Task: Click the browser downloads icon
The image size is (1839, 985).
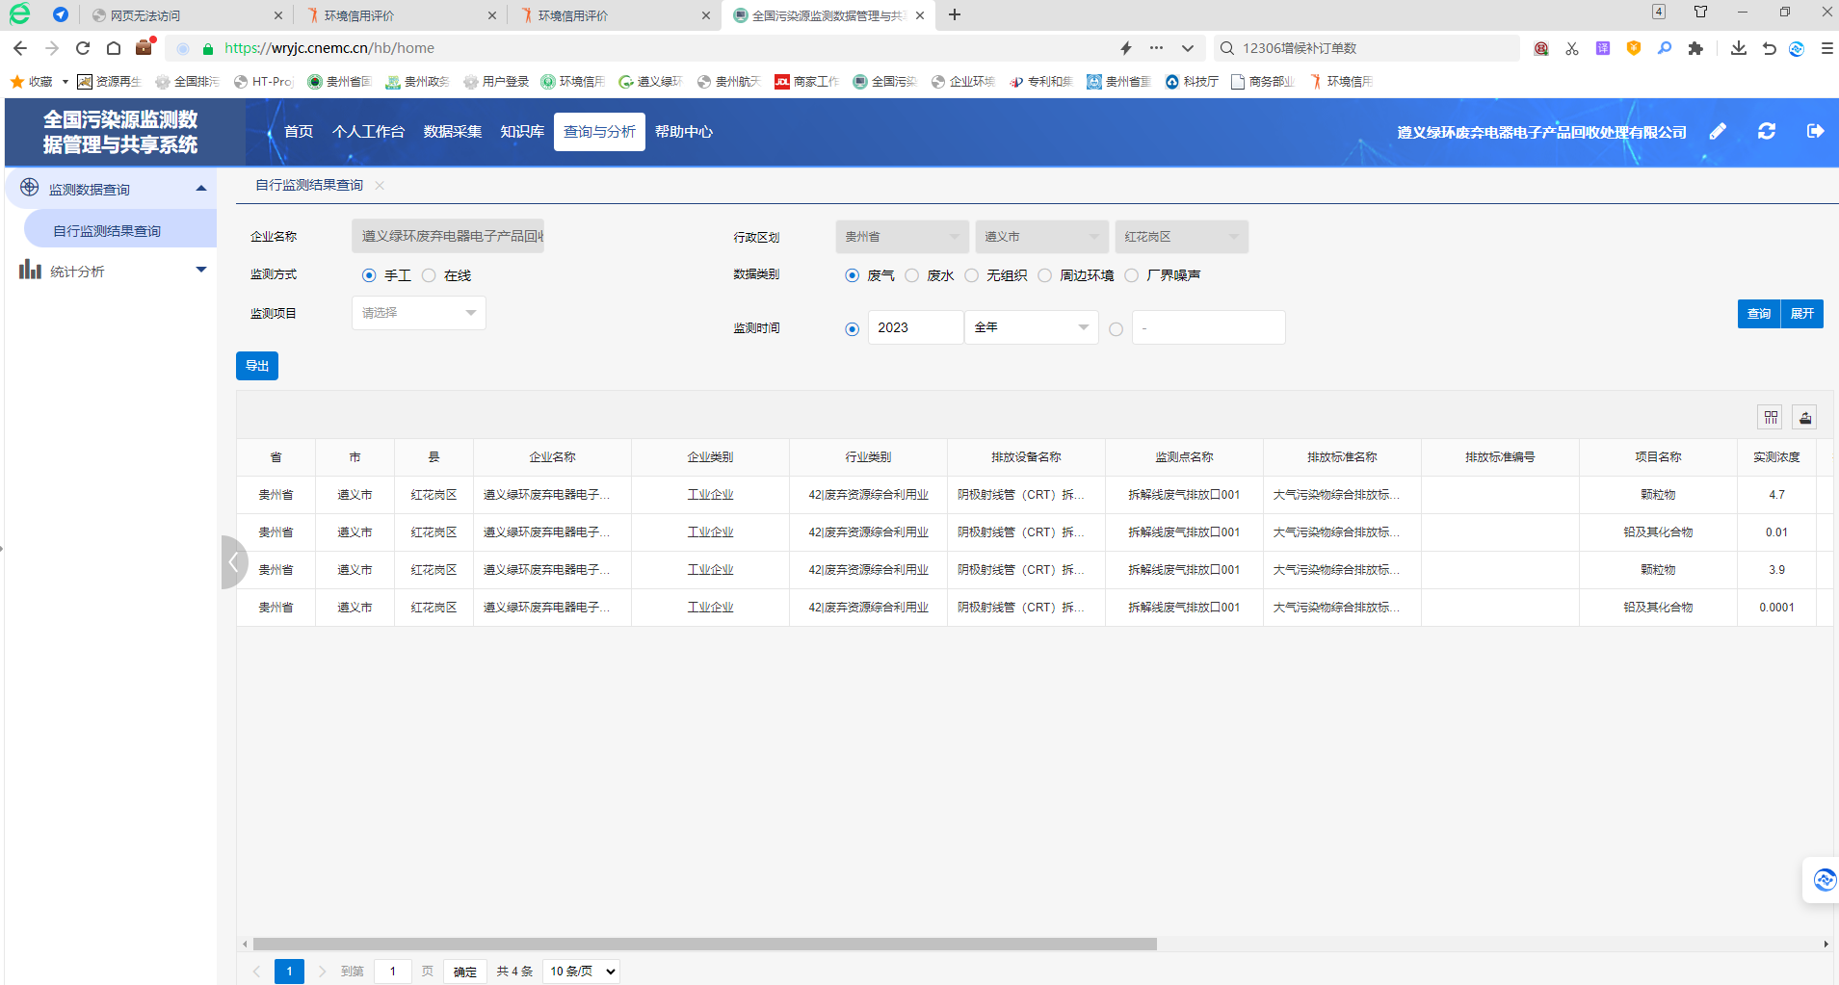Action: pos(1738,48)
